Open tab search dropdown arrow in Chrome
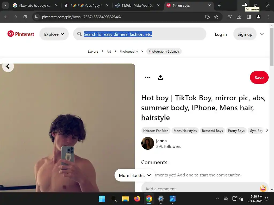 click(5, 5)
